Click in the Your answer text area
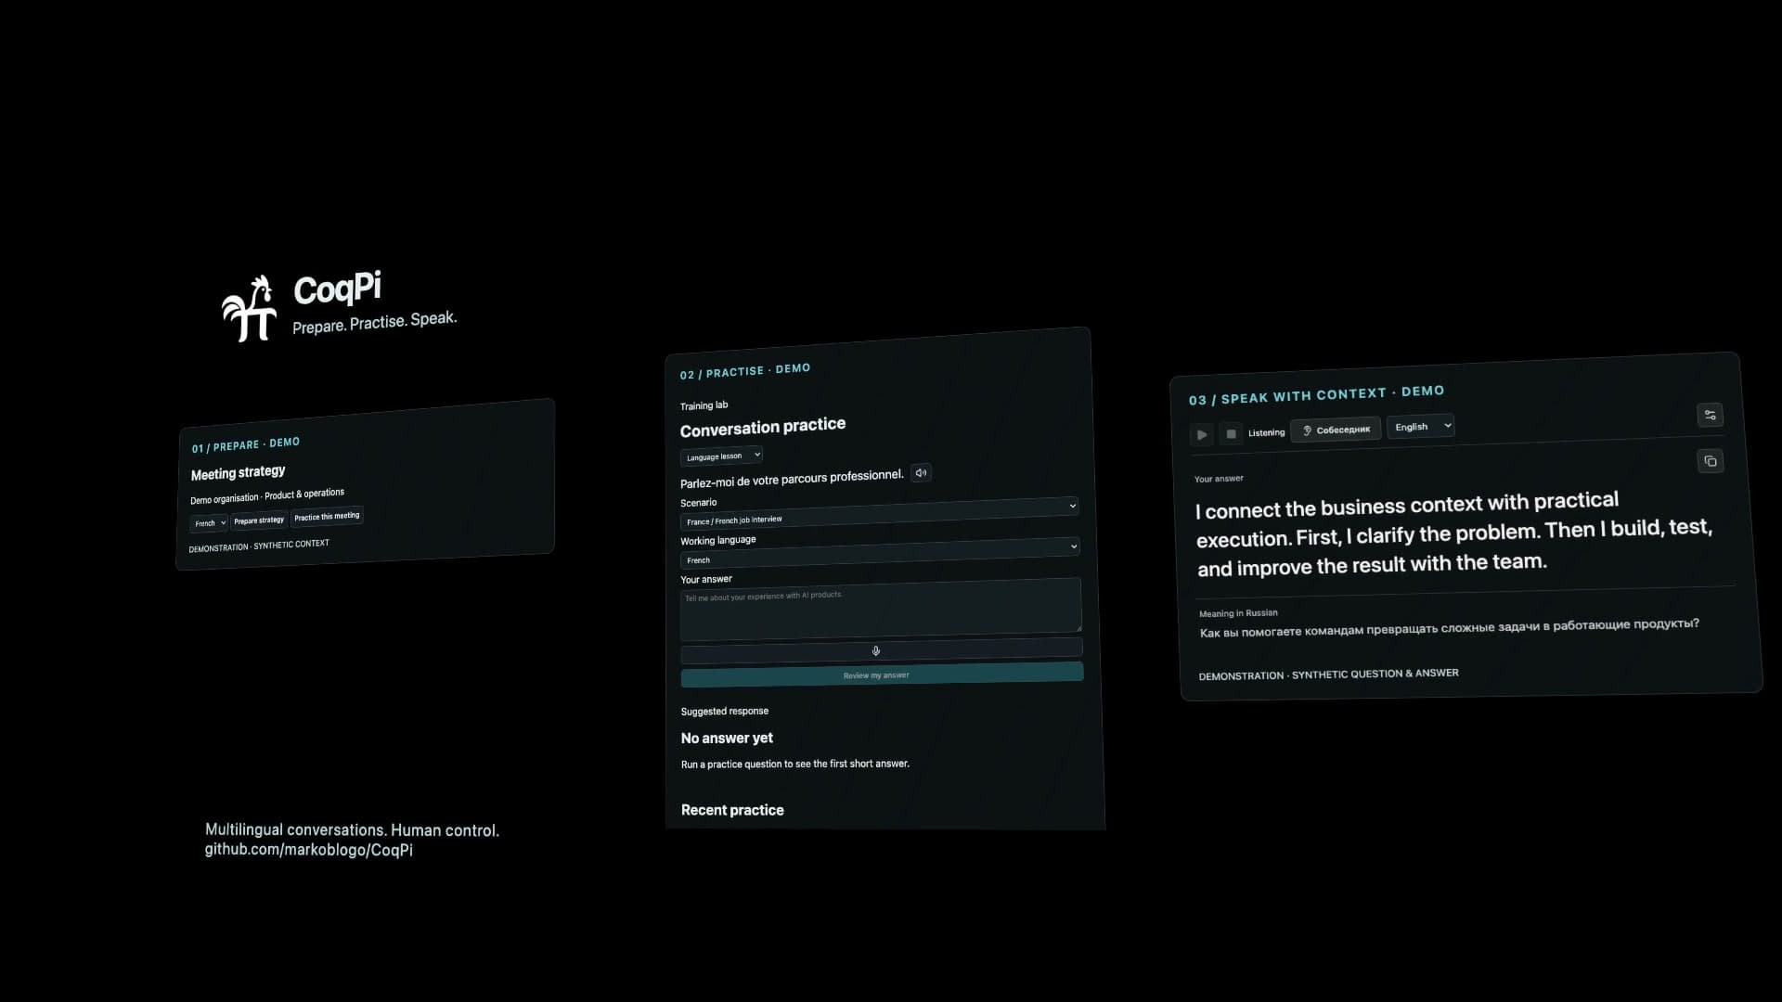The width and height of the screenshot is (1782, 1002). coord(881,610)
